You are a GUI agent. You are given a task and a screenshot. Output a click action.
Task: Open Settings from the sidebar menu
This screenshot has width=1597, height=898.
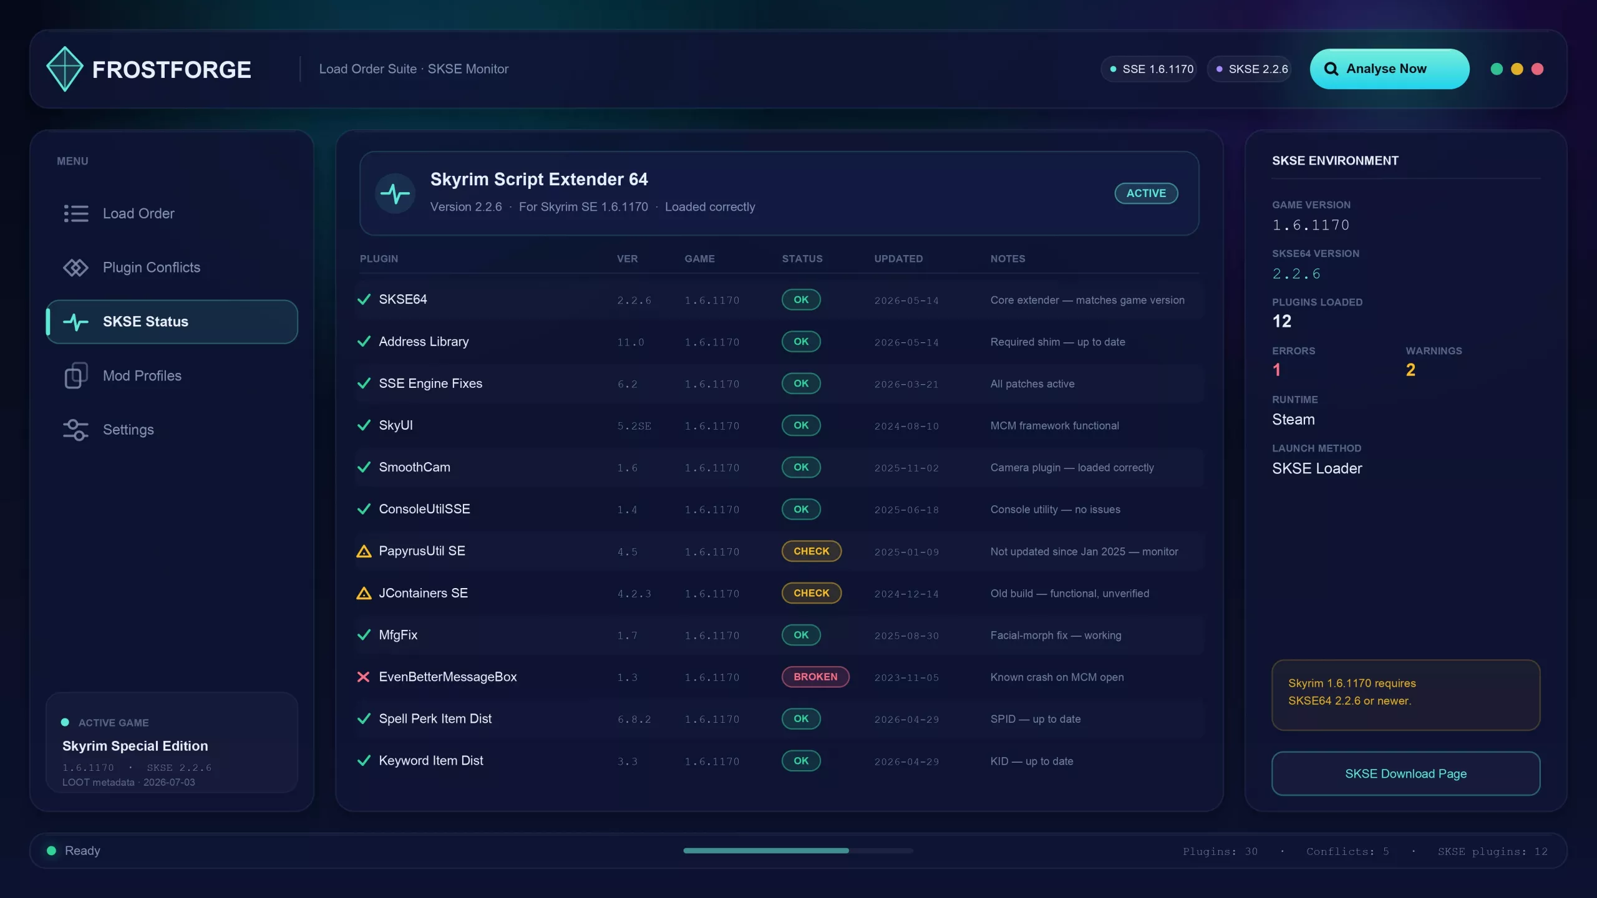point(172,430)
